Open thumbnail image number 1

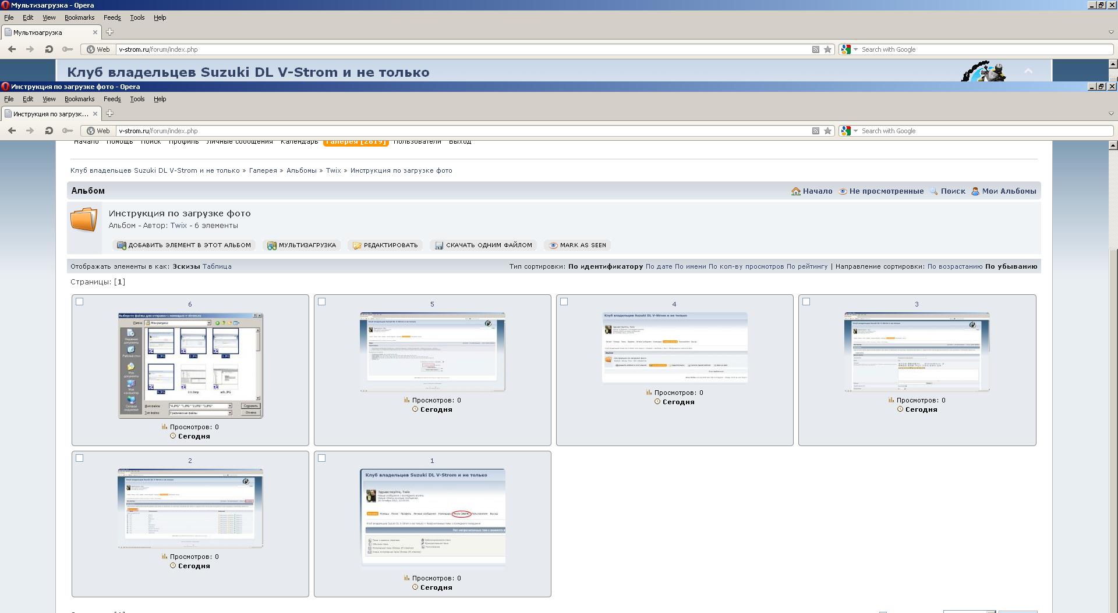432,516
